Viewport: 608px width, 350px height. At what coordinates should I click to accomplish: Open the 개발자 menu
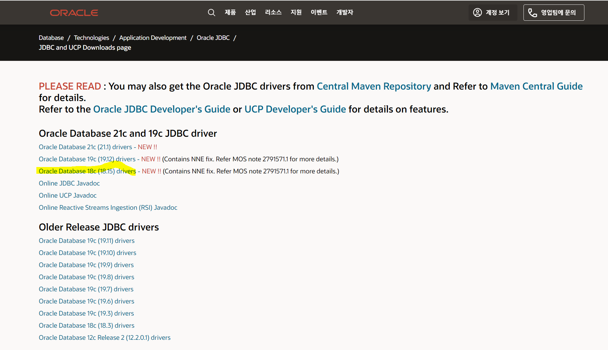(345, 12)
